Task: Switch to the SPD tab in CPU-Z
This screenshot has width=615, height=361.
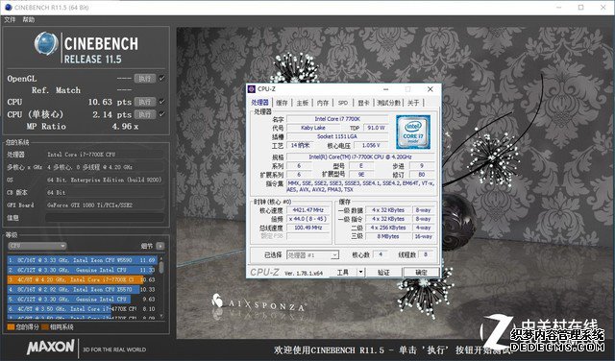Action: click(343, 103)
